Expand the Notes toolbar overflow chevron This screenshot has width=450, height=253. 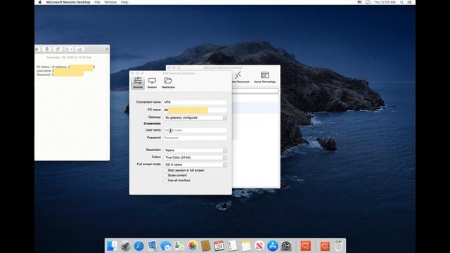click(107, 49)
